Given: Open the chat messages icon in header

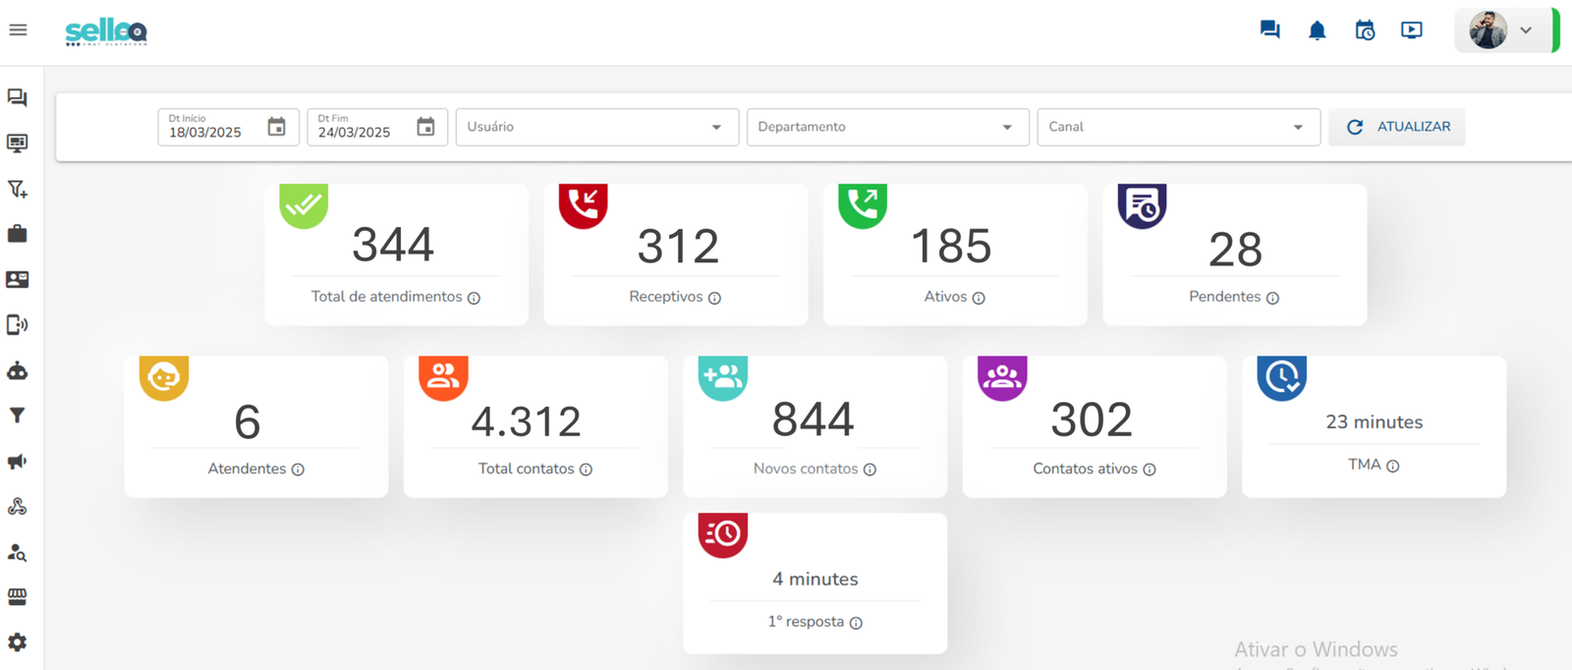Looking at the screenshot, I should coord(1269,30).
